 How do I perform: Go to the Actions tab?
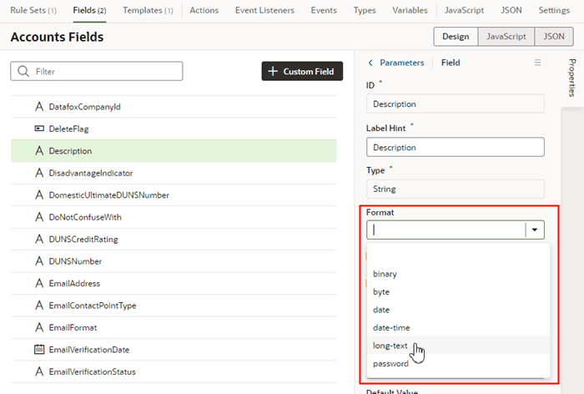pos(204,11)
